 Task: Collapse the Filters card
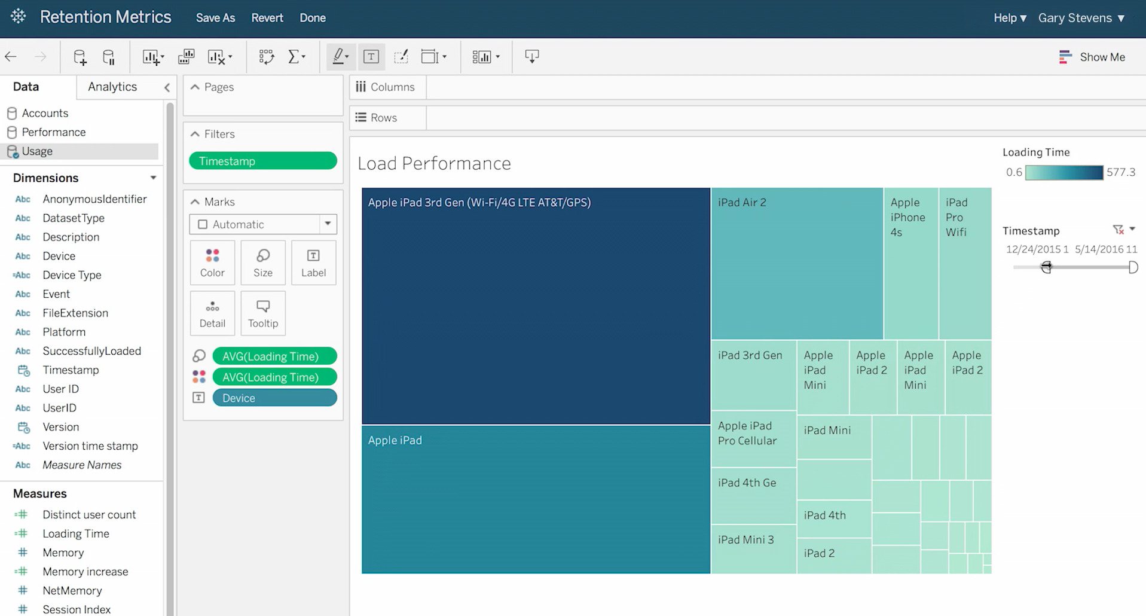point(195,135)
